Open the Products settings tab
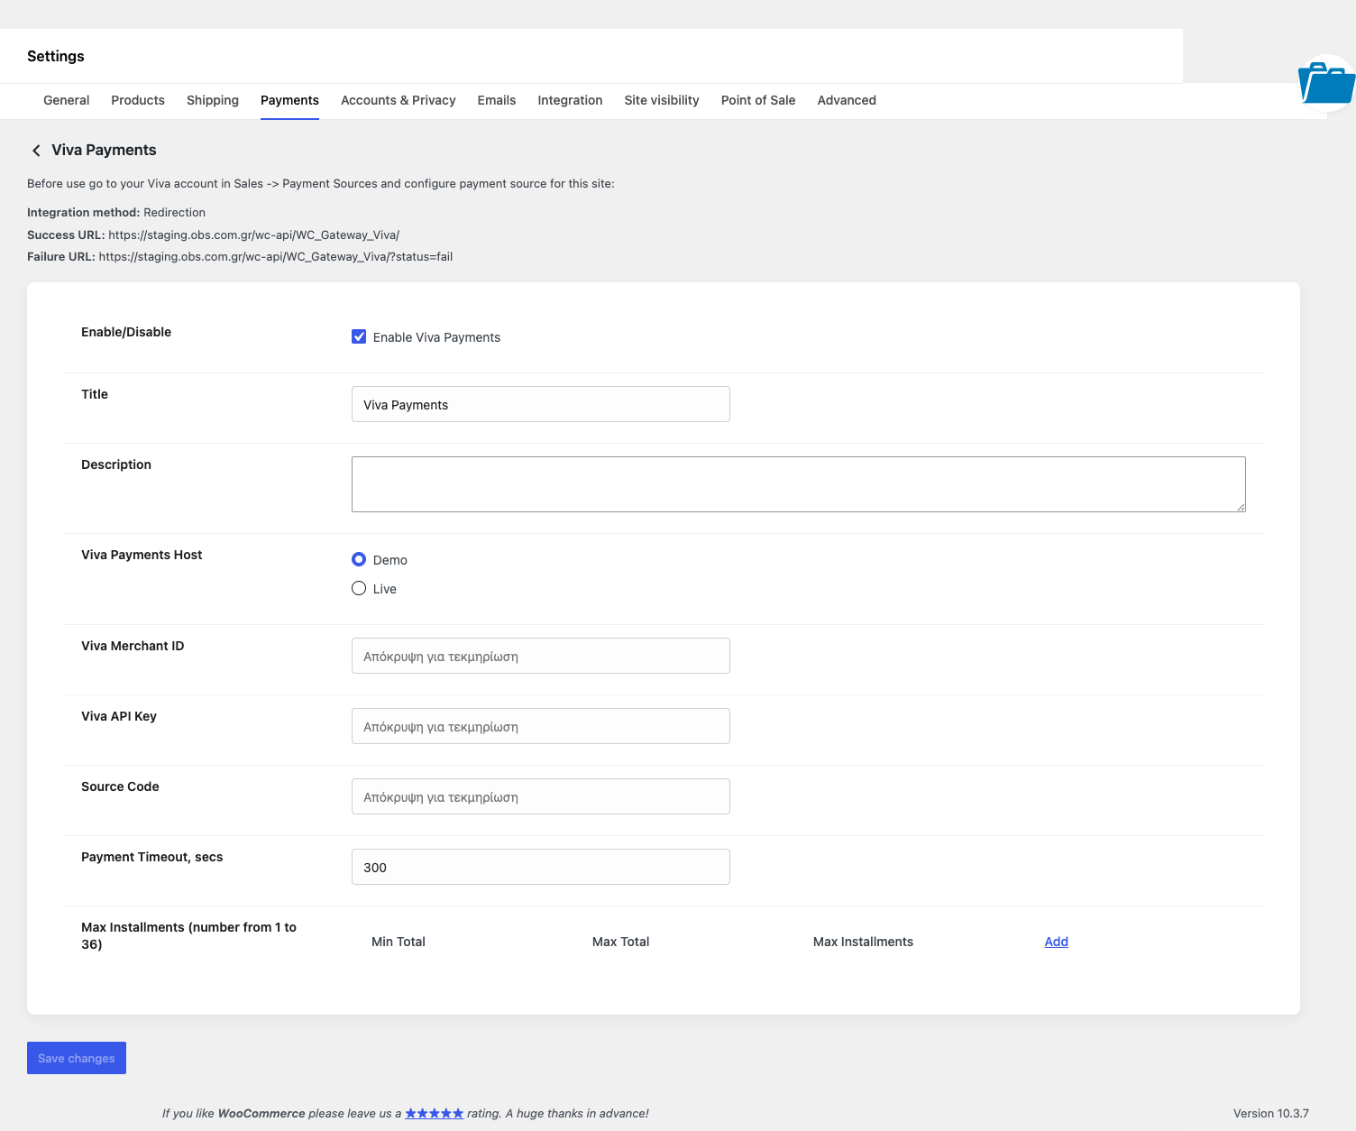1356x1131 pixels. 138,100
